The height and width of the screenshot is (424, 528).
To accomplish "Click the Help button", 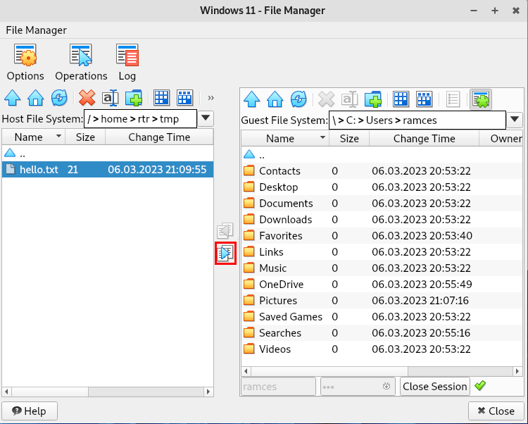I will click(30, 411).
